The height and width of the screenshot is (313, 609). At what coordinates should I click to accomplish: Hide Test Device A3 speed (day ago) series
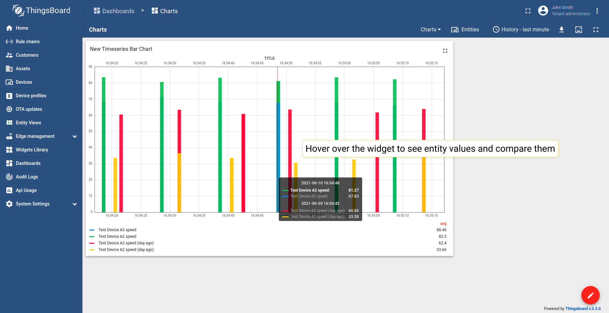126,243
